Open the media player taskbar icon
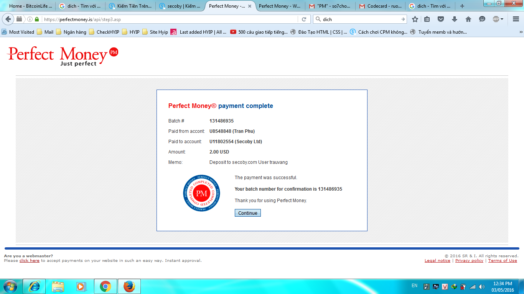This screenshot has width=524, height=294. (81, 286)
